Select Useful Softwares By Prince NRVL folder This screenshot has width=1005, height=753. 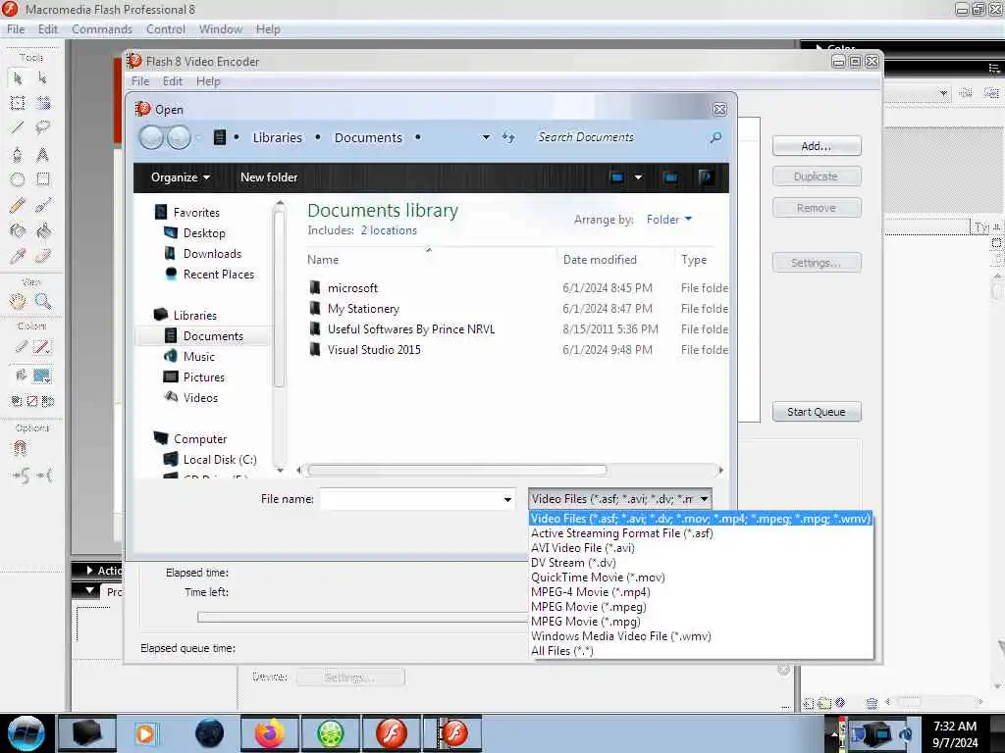411,329
